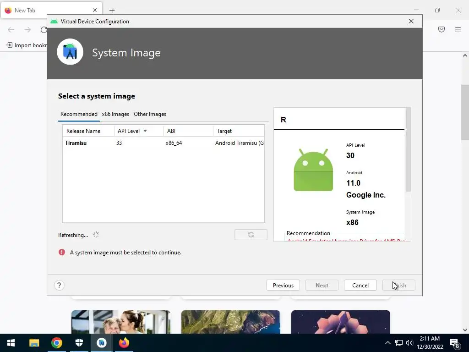Open the family photo story thumbnail
Image resolution: width=469 pixels, height=352 pixels.
121,322
